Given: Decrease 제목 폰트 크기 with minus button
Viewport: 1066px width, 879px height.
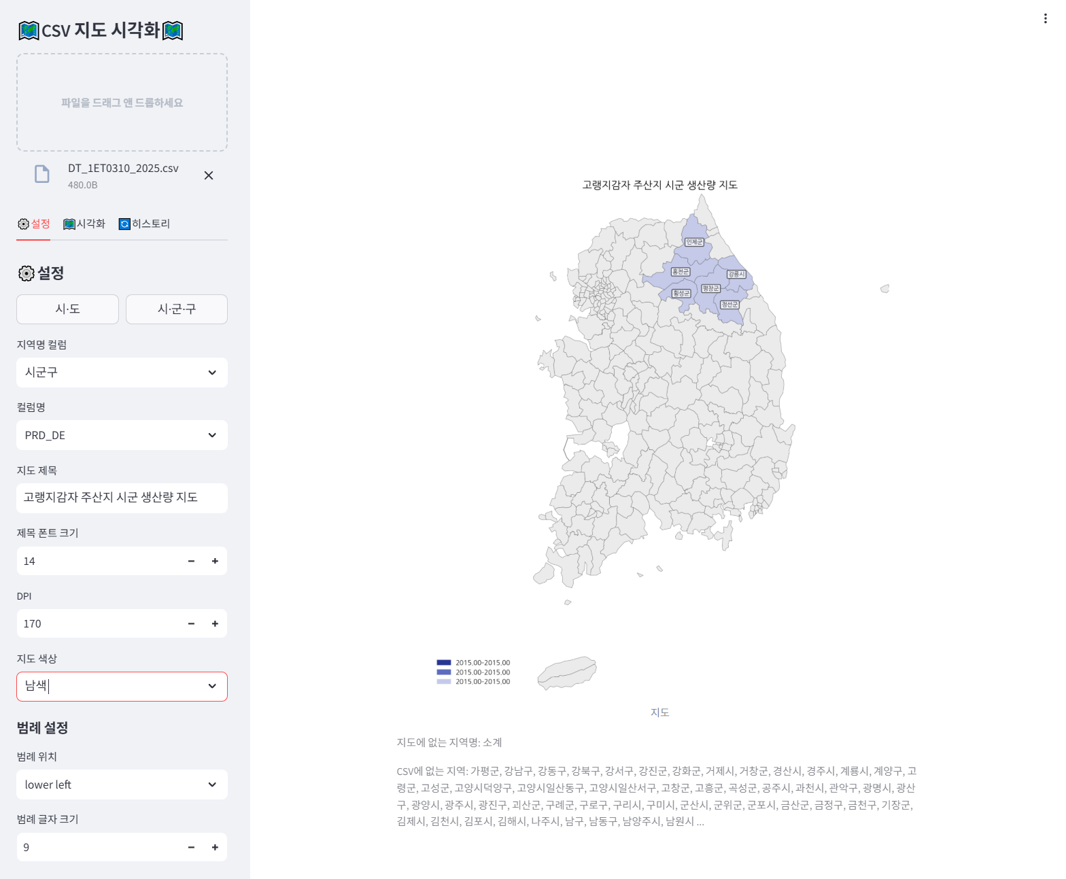Looking at the screenshot, I should 191,561.
